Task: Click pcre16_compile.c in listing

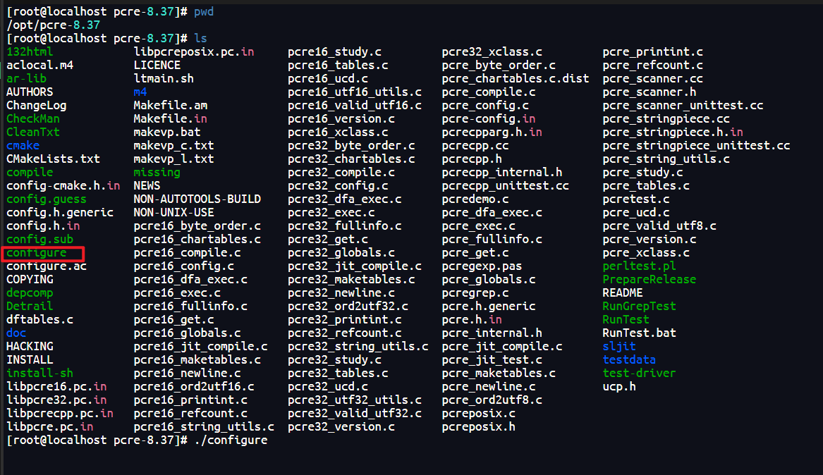Action: pyautogui.click(x=188, y=253)
